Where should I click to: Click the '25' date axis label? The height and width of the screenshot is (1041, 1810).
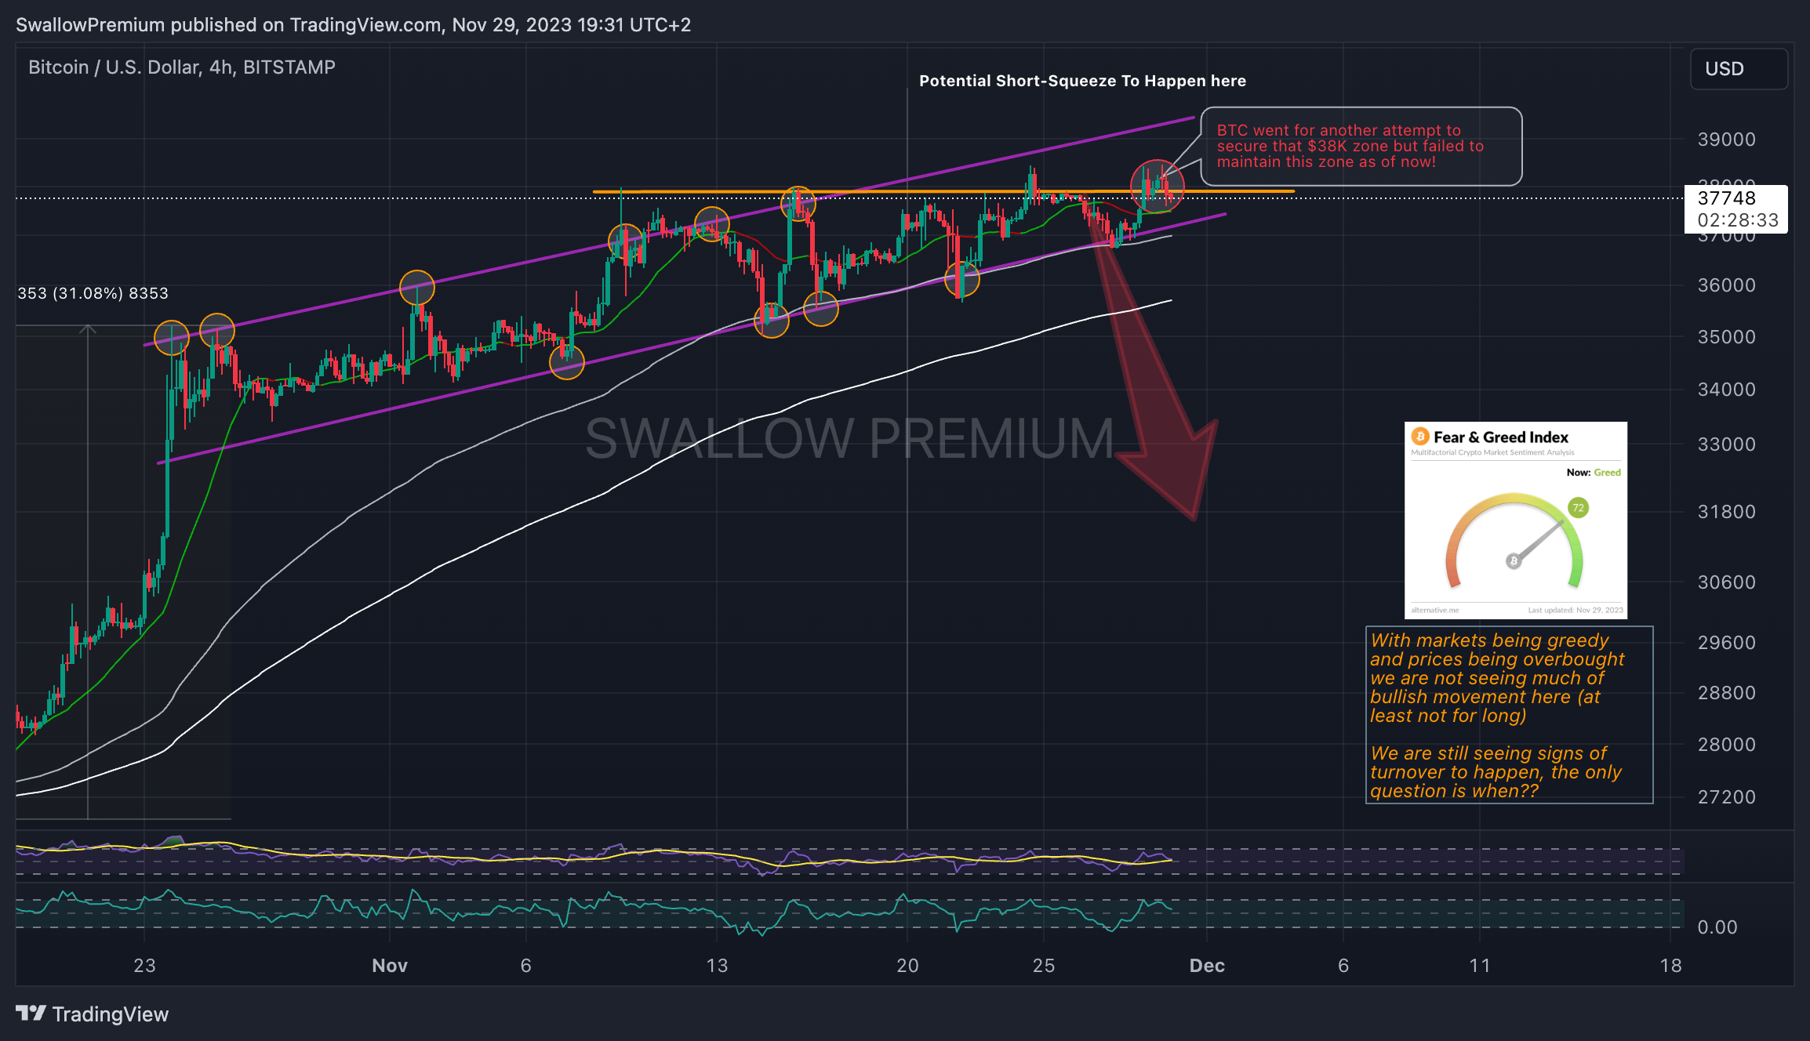point(1044,966)
